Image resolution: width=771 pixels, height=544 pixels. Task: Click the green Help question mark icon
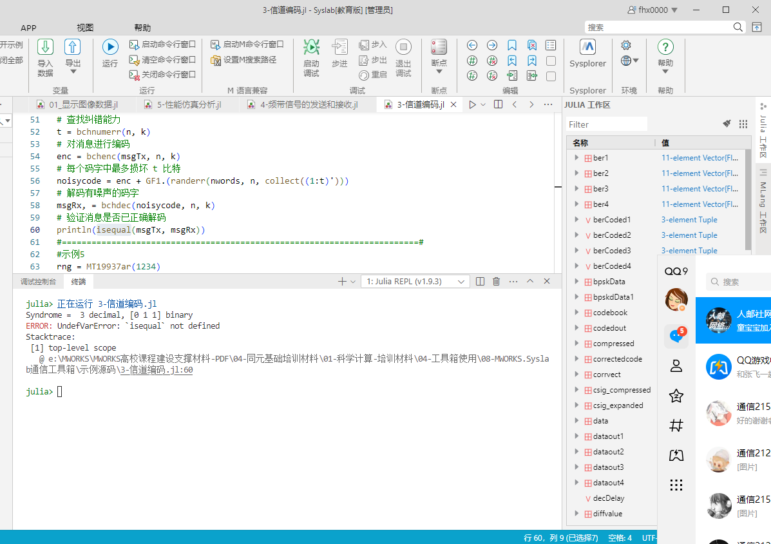pos(665,47)
